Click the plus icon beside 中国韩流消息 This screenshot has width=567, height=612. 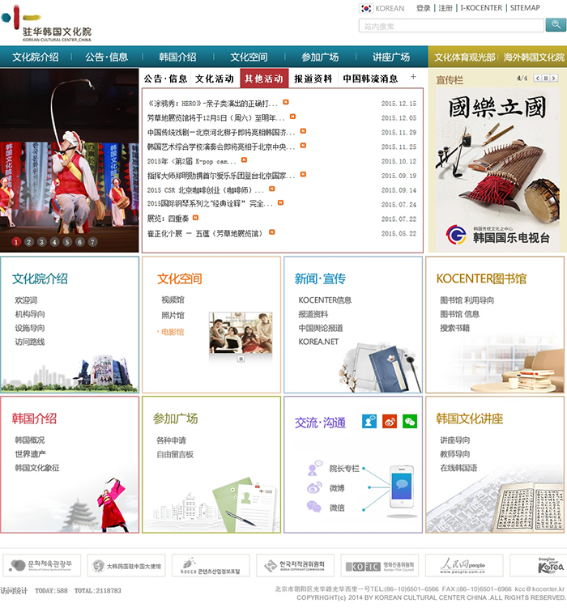pos(412,77)
